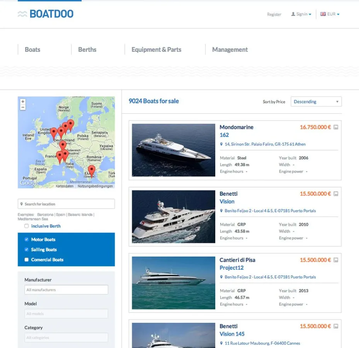Screen dimensions: 359x348
Task: Click the Search for location field
Action: tap(66, 204)
